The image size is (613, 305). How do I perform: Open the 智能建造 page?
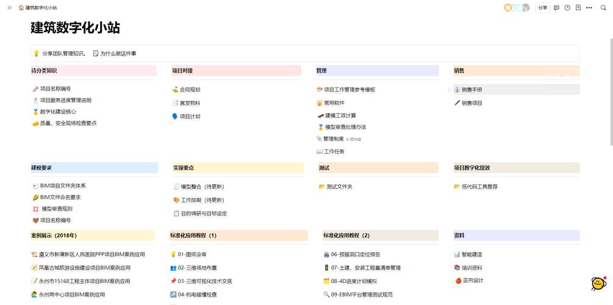[468, 254]
